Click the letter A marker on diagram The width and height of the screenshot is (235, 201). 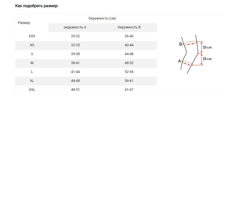[x=179, y=61]
